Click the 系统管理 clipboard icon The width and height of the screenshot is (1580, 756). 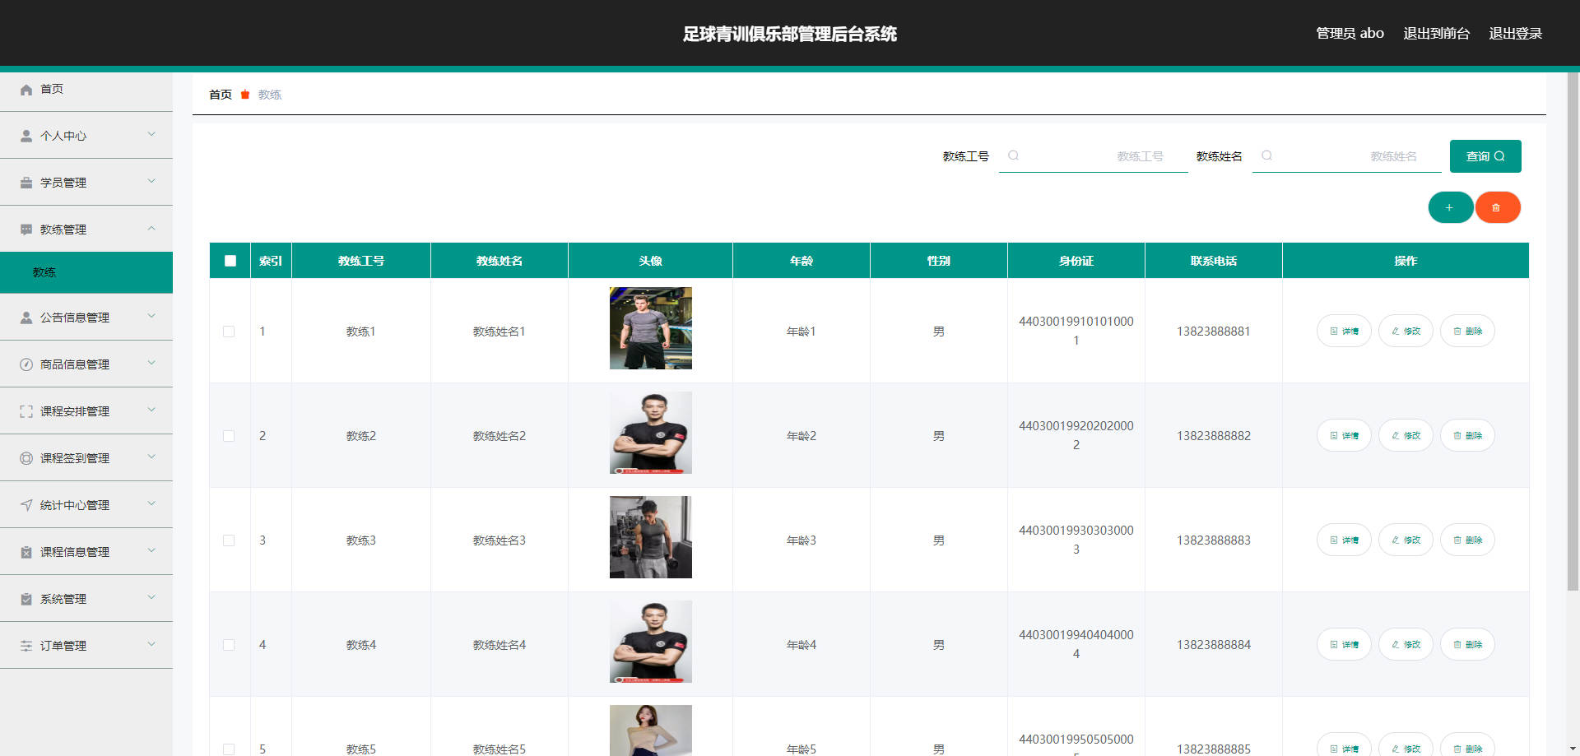tap(26, 599)
